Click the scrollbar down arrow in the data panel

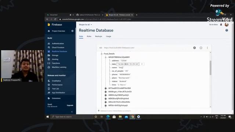point(210,107)
